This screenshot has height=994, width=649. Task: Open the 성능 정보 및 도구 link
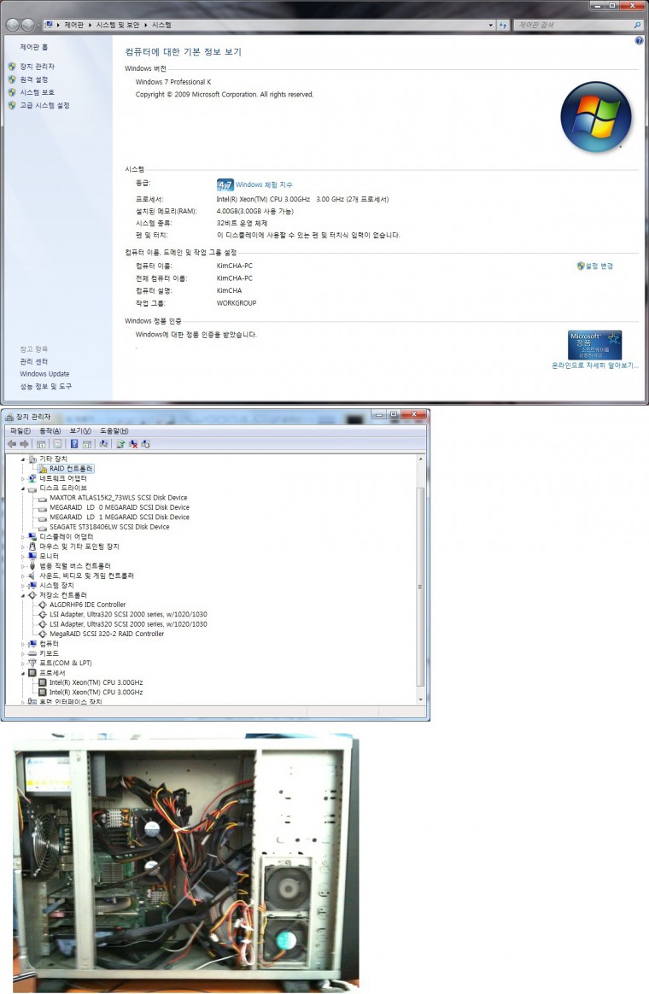click(45, 386)
